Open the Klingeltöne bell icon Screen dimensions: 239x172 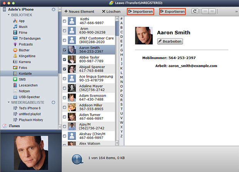(x=15, y=56)
